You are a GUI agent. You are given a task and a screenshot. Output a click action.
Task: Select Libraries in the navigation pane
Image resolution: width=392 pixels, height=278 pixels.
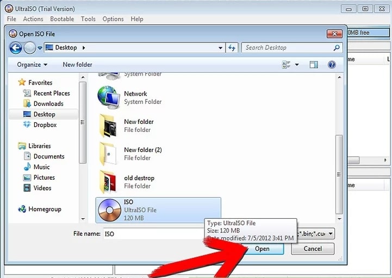pos(40,146)
